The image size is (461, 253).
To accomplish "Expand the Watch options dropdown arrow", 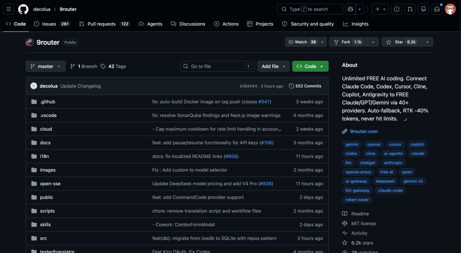I will [x=323, y=42].
